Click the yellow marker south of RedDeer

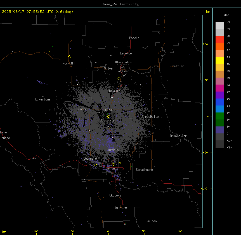[119, 78]
